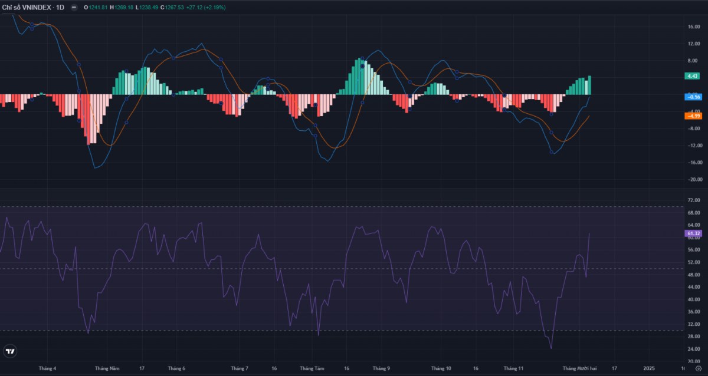This screenshot has height=376, width=708.
Task: Select the Chỉ số VNINDEX · 1D title
Action: [x=33, y=7]
